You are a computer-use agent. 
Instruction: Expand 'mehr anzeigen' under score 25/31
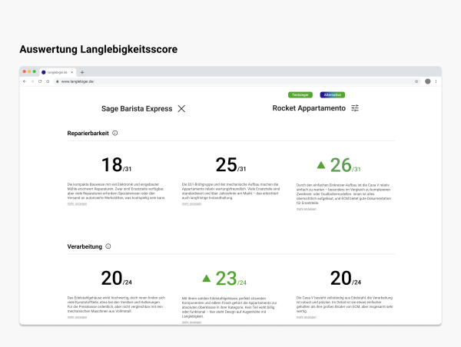190,203
